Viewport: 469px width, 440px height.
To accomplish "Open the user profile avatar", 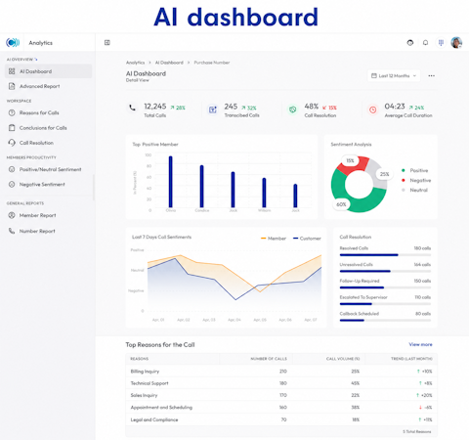I will pyautogui.click(x=456, y=43).
